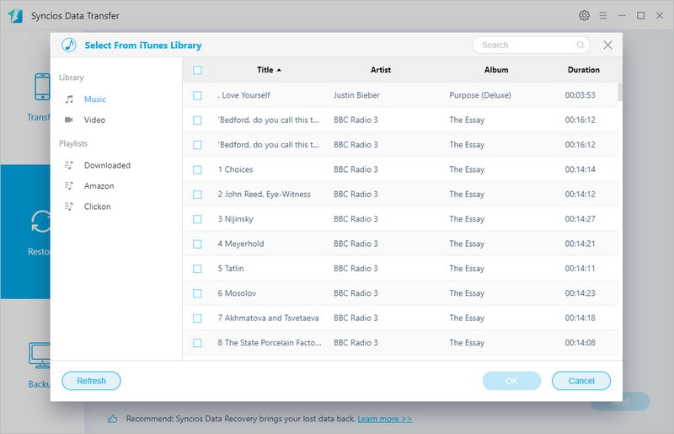
Task: Click the Next button behind the dialog
Action: pyautogui.click(x=620, y=401)
